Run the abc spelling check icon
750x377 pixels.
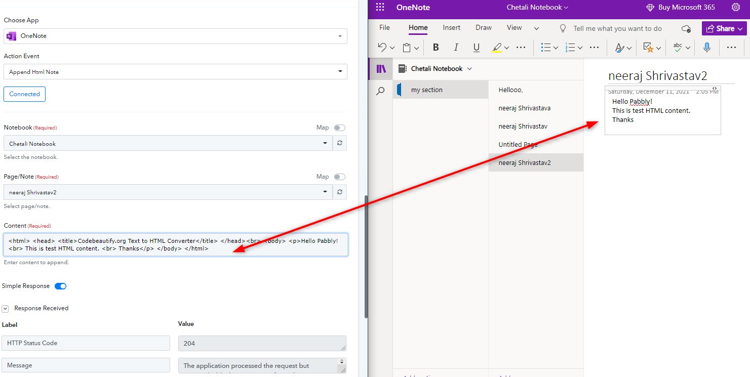(678, 48)
